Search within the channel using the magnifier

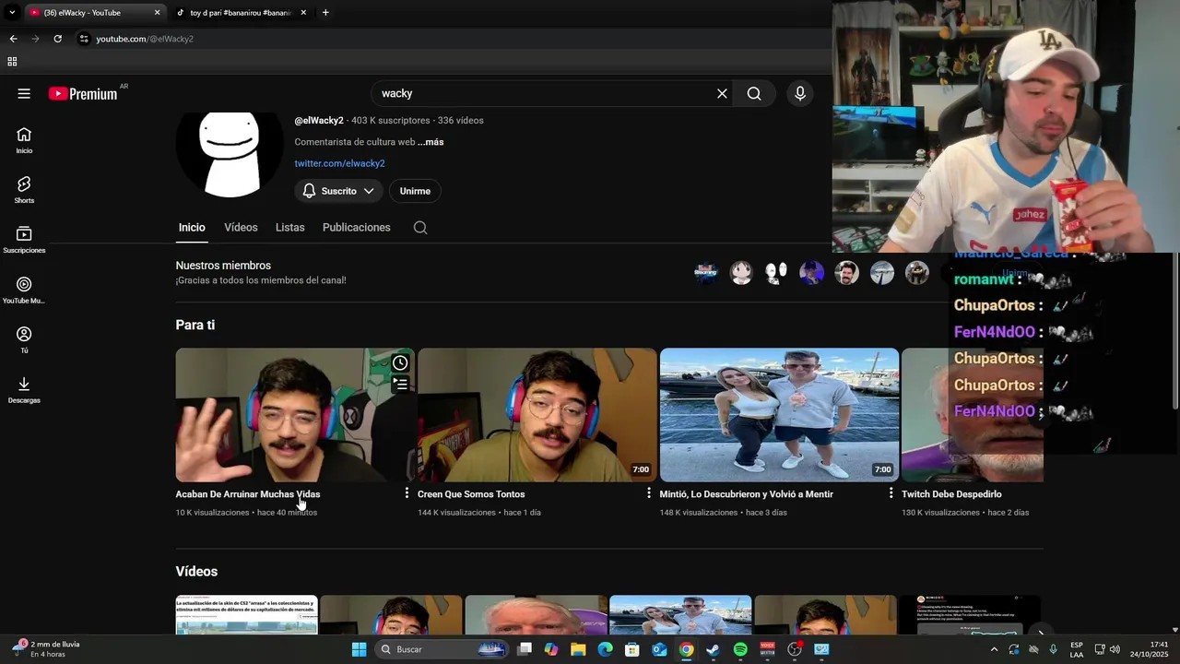coord(420,228)
